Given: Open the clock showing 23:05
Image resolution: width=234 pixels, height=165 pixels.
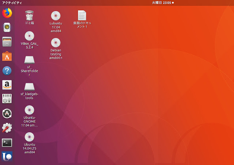Looking at the screenshot, I should pos(163,3).
